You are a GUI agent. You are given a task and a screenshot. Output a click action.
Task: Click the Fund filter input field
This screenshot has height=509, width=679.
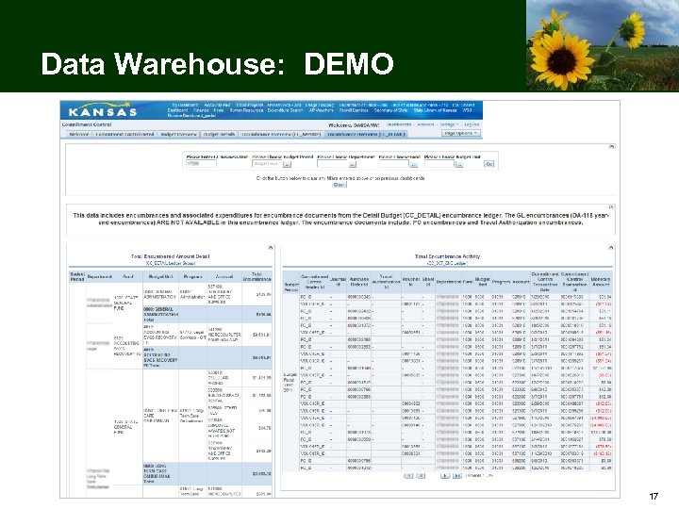[394, 164]
